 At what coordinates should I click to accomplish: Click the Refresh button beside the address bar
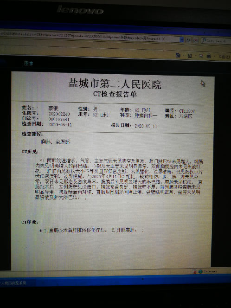pyautogui.click(x=188, y=40)
